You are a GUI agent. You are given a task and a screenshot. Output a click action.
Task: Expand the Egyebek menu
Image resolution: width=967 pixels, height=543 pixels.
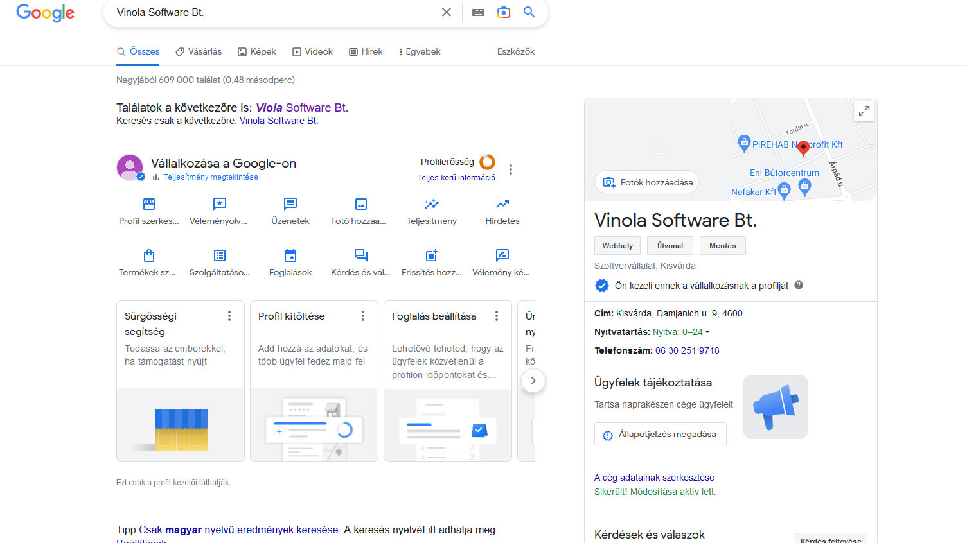pos(420,51)
